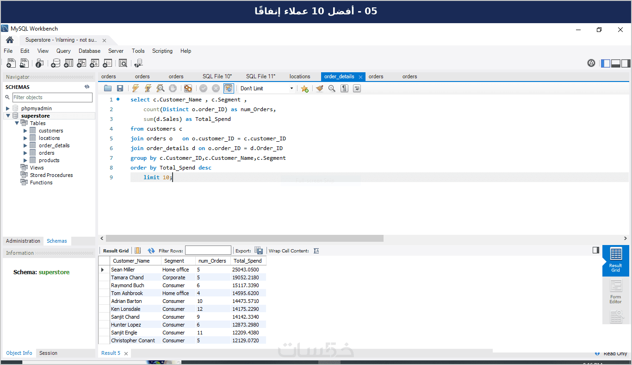Rollback transaction X icon
Screen dimensions: 632x365
pos(216,88)
